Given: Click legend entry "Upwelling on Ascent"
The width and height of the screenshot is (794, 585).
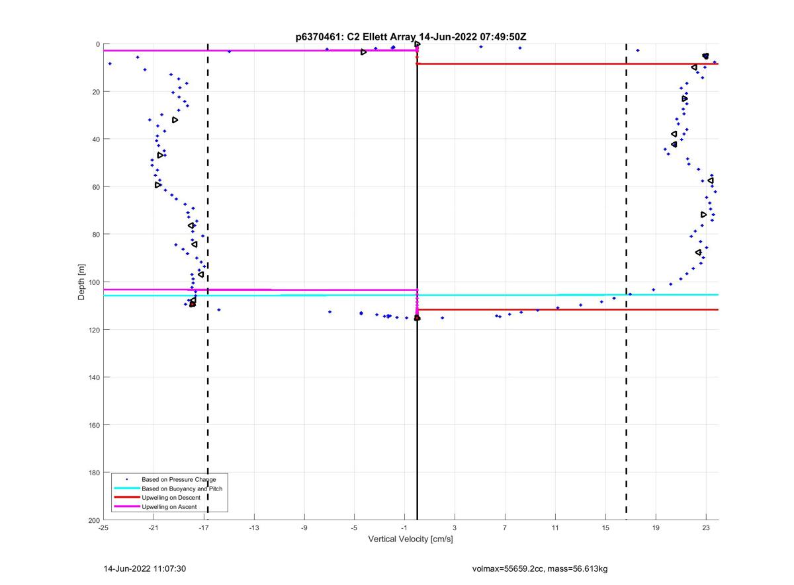Looking at the screenshot, I should [x=169, y=507].
